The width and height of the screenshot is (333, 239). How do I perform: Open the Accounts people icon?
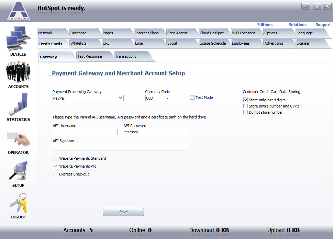point(19,72)
